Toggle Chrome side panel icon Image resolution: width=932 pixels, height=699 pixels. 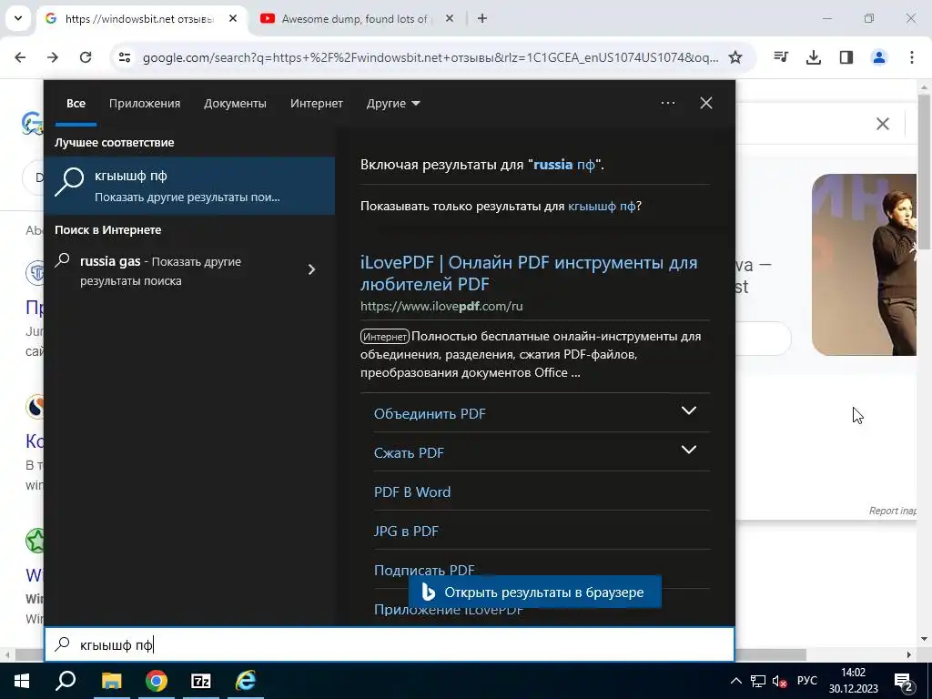846,57
